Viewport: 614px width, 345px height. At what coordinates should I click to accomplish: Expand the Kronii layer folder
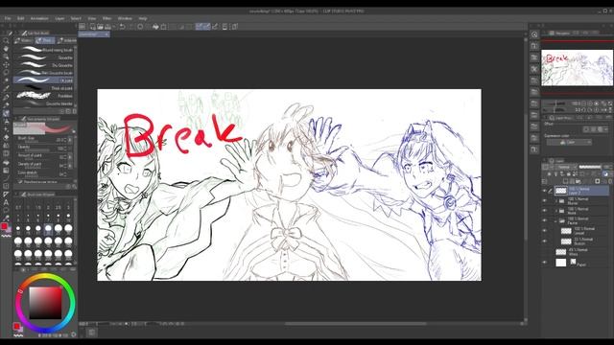[x=556, y=211]
